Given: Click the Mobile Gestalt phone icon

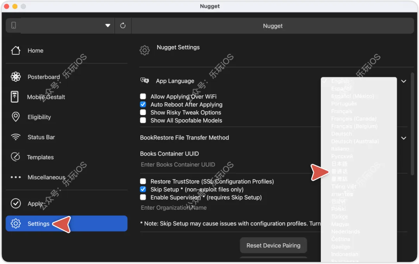Looking at the screenshot, I should (x=15, y=97).
